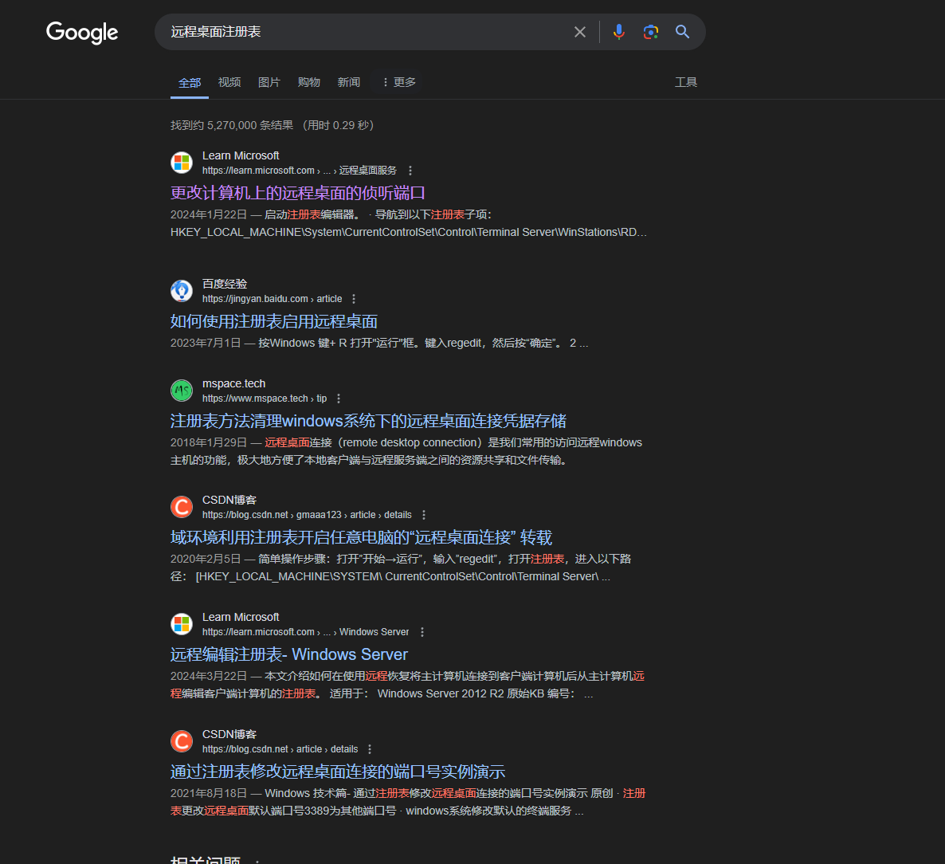Open 远程编辑注册表- Windows Server result

pyautogui.click(x=289, y=654)
